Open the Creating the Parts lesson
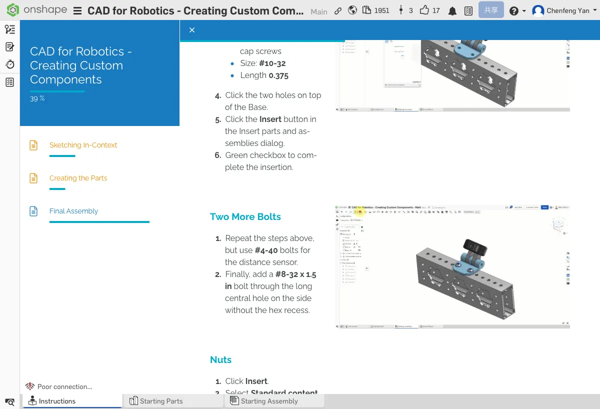Viewport: 600px width, 409px height. [x=78, y=178]
